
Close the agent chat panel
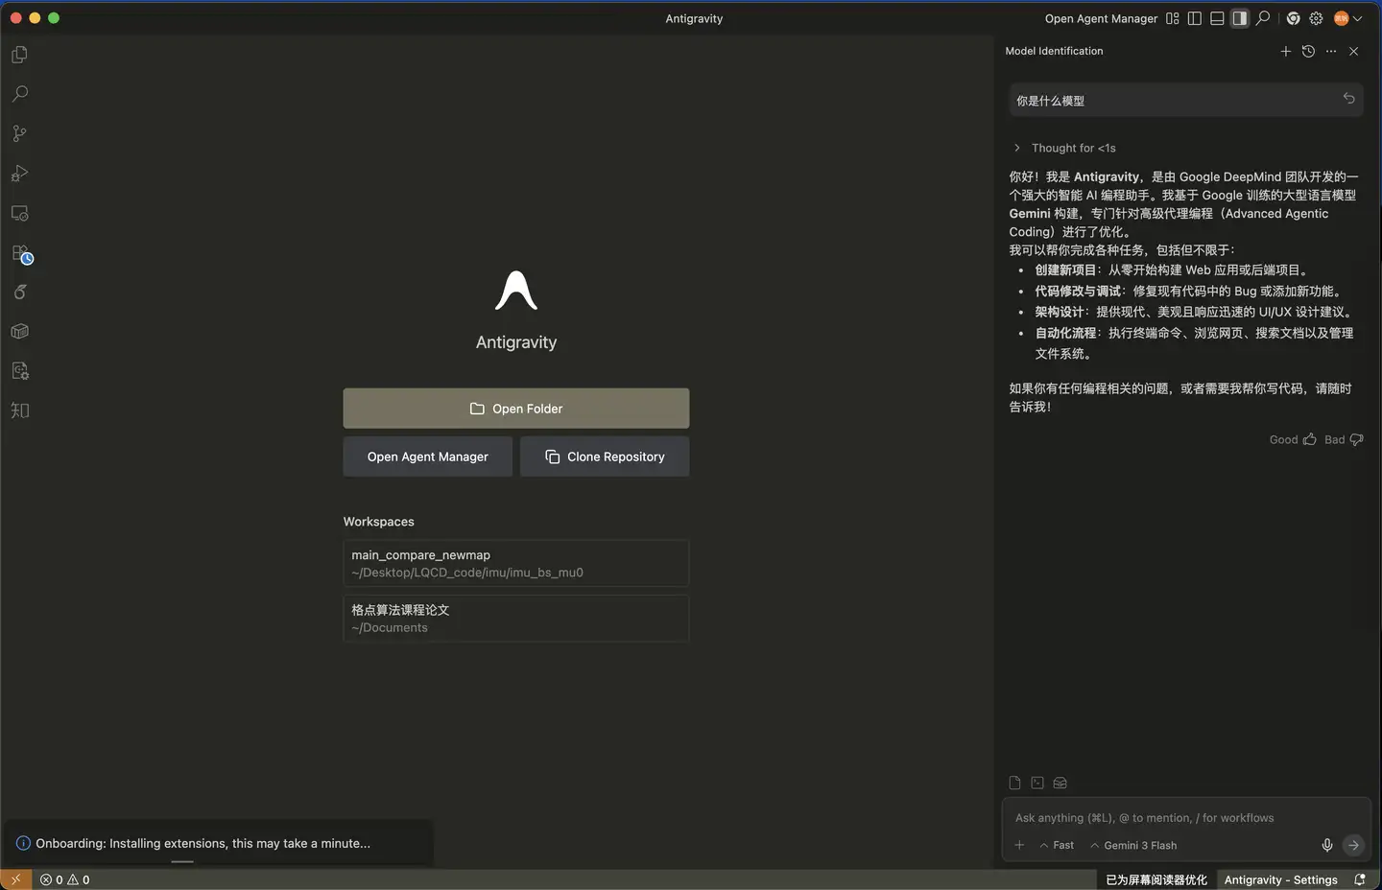(1353, 51)
